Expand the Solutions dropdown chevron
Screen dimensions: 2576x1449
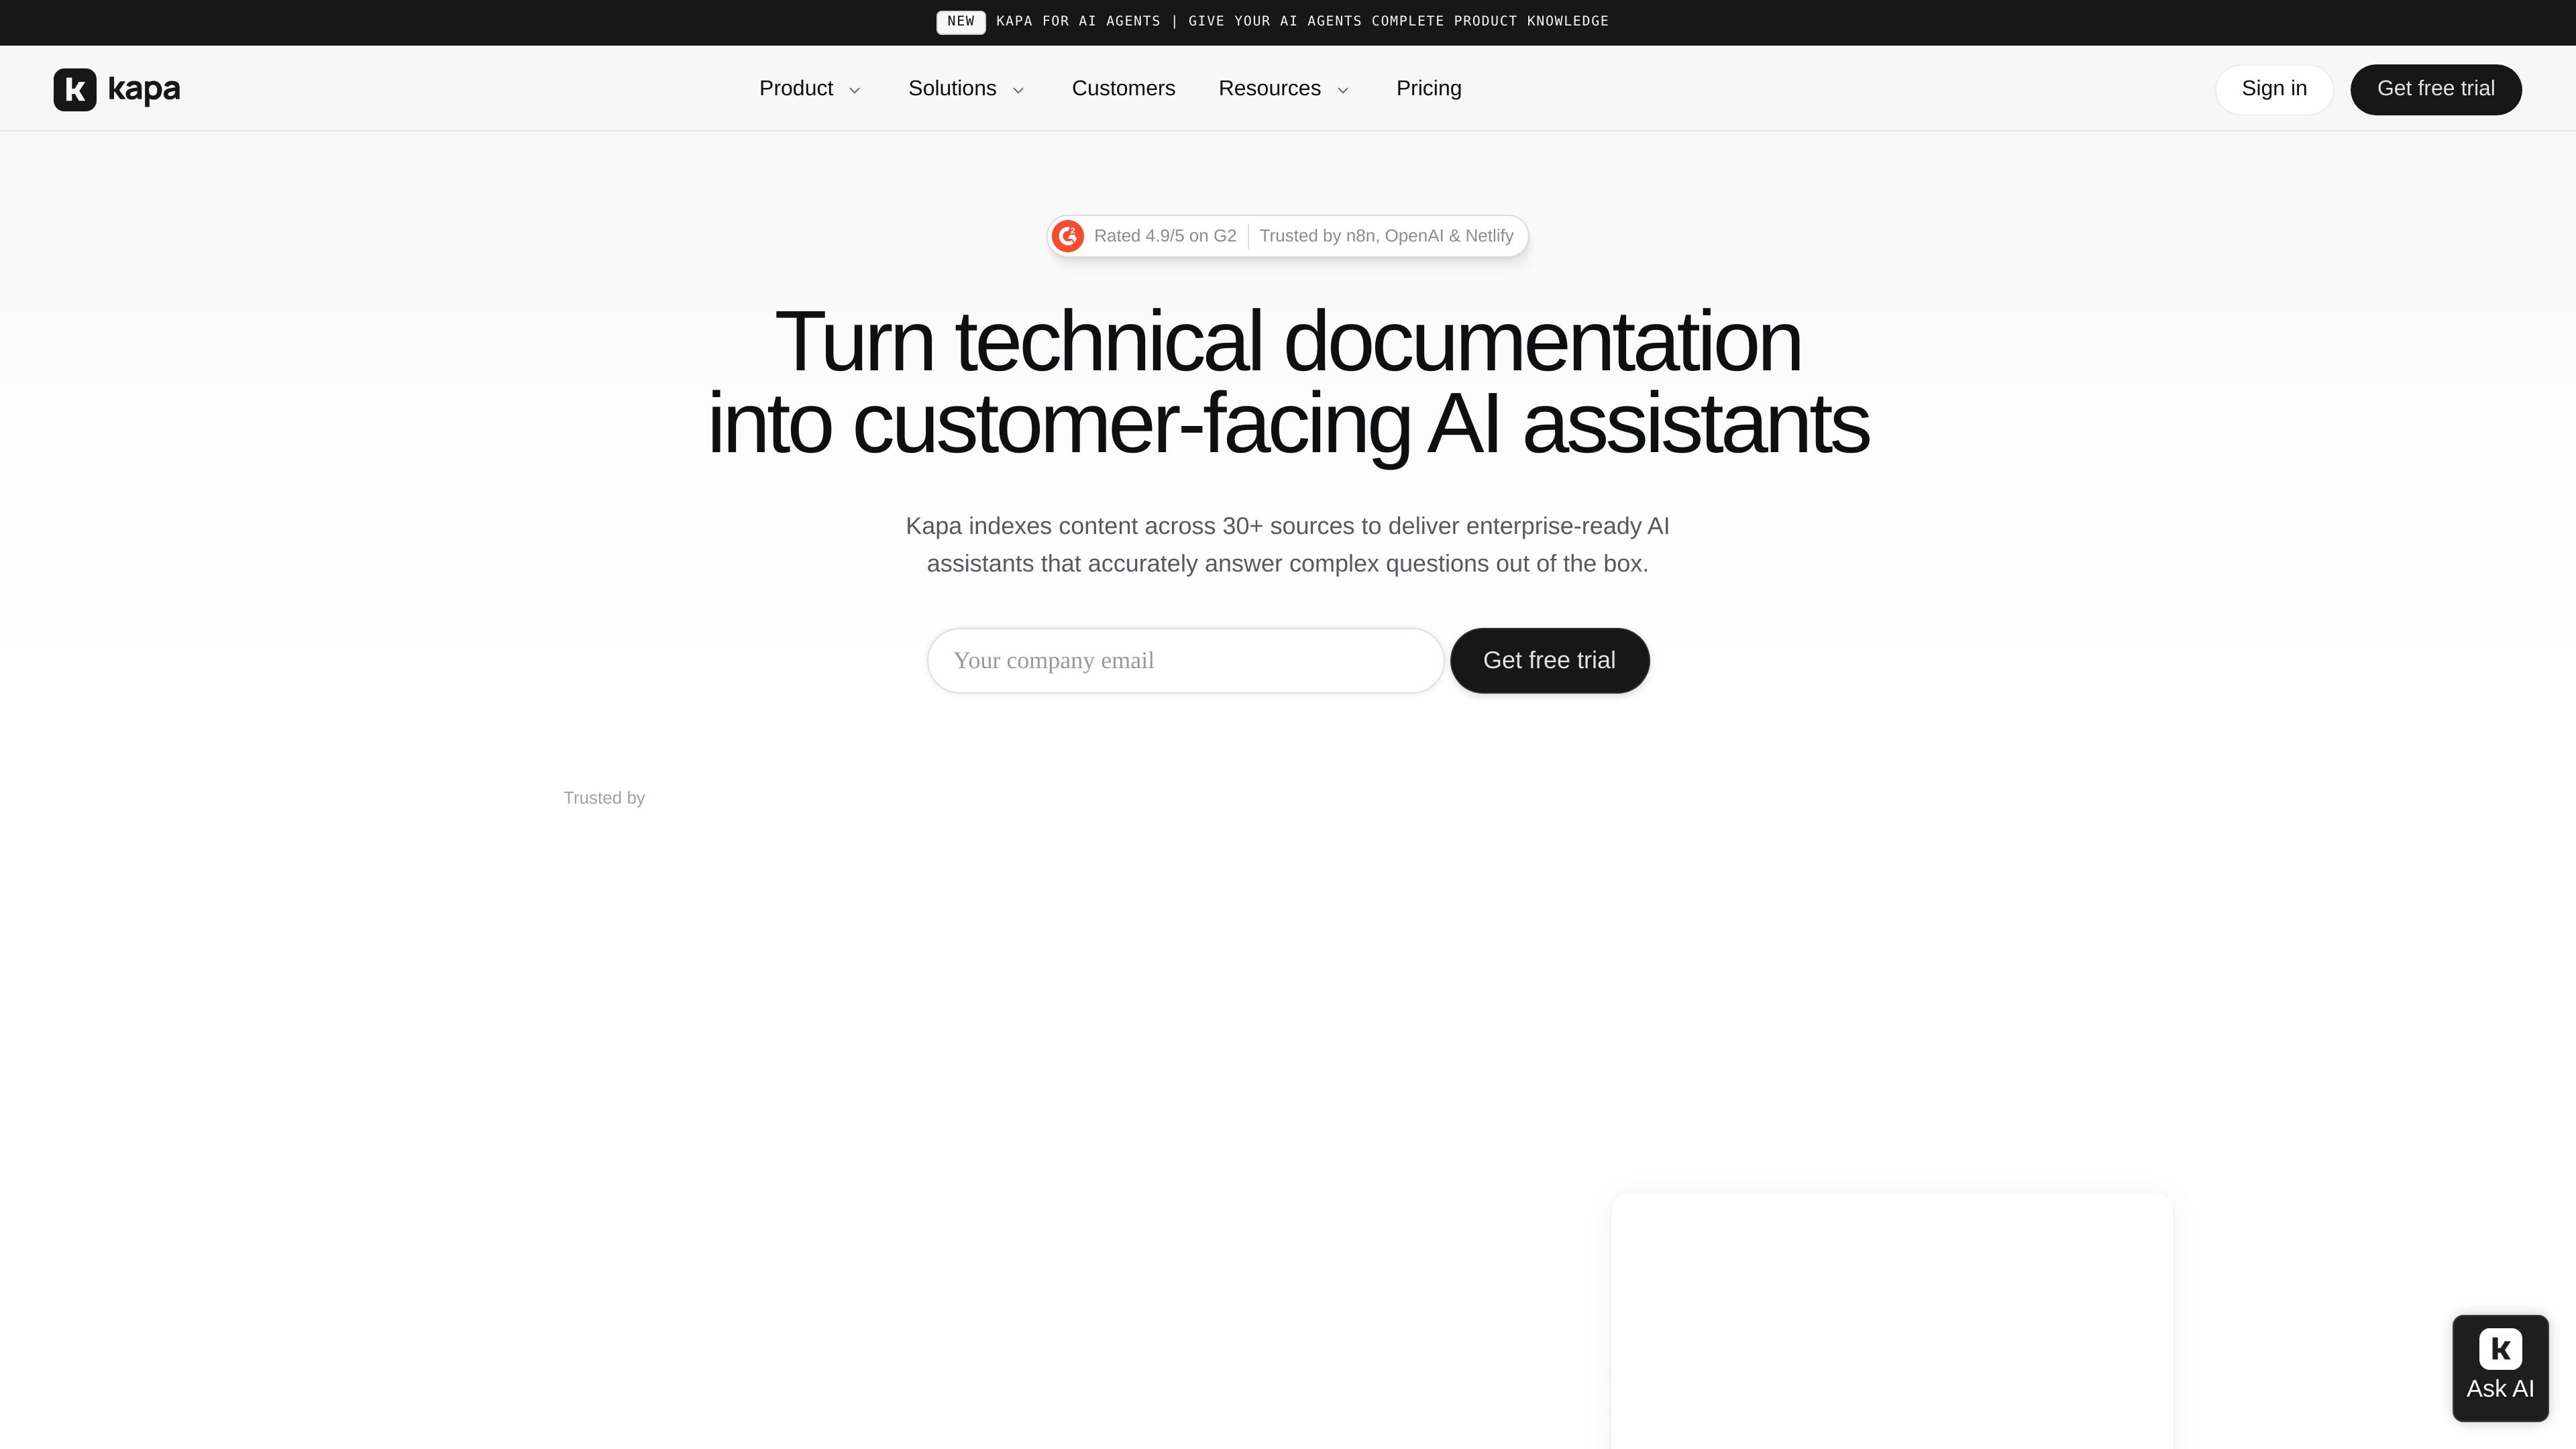pos(1019,90)
